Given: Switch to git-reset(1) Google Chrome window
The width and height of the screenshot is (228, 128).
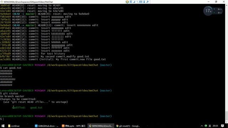Looking at the screenshot, I should (x=128, y=126).
